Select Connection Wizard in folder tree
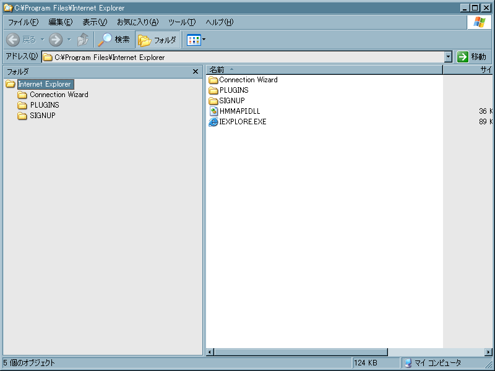This screenshot has height=371, width=495. [x=59, y=95]
